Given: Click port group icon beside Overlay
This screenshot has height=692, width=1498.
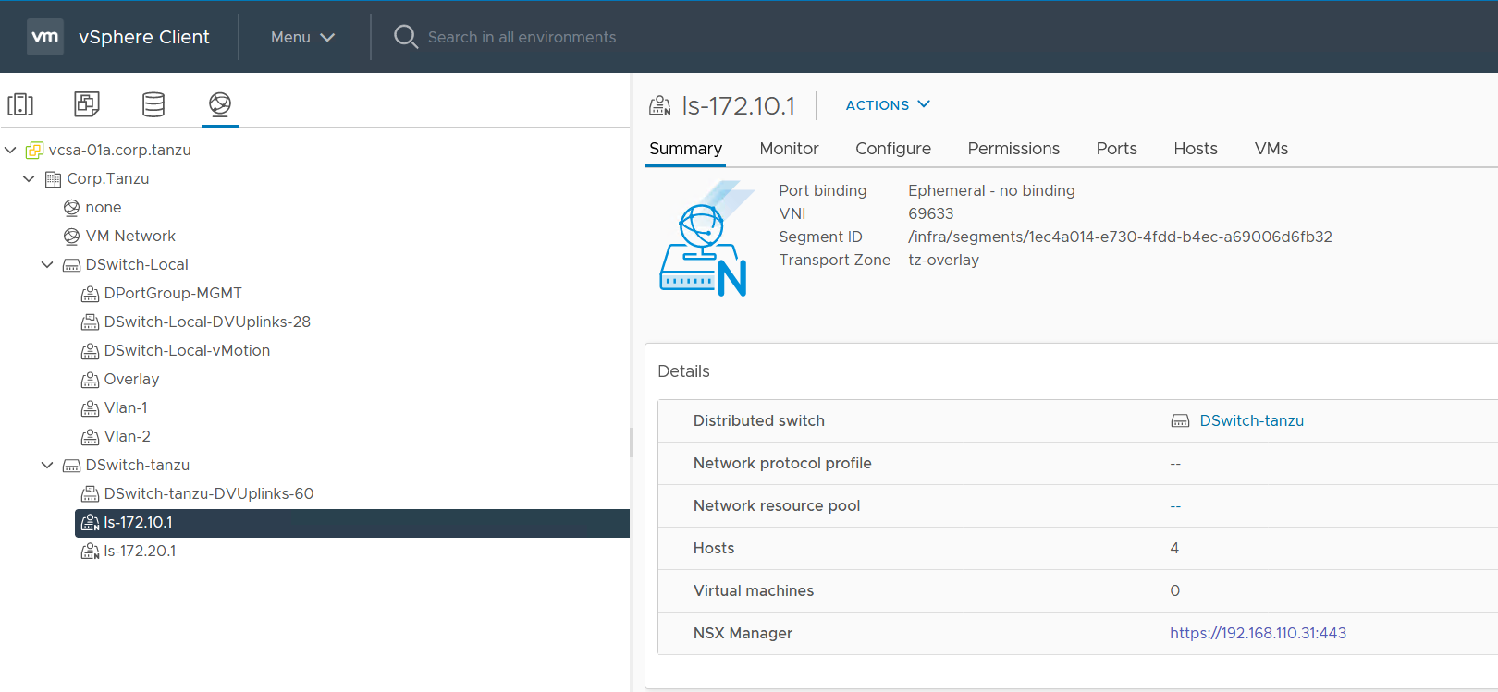Looking at the screenshot, I should point(90,380).
